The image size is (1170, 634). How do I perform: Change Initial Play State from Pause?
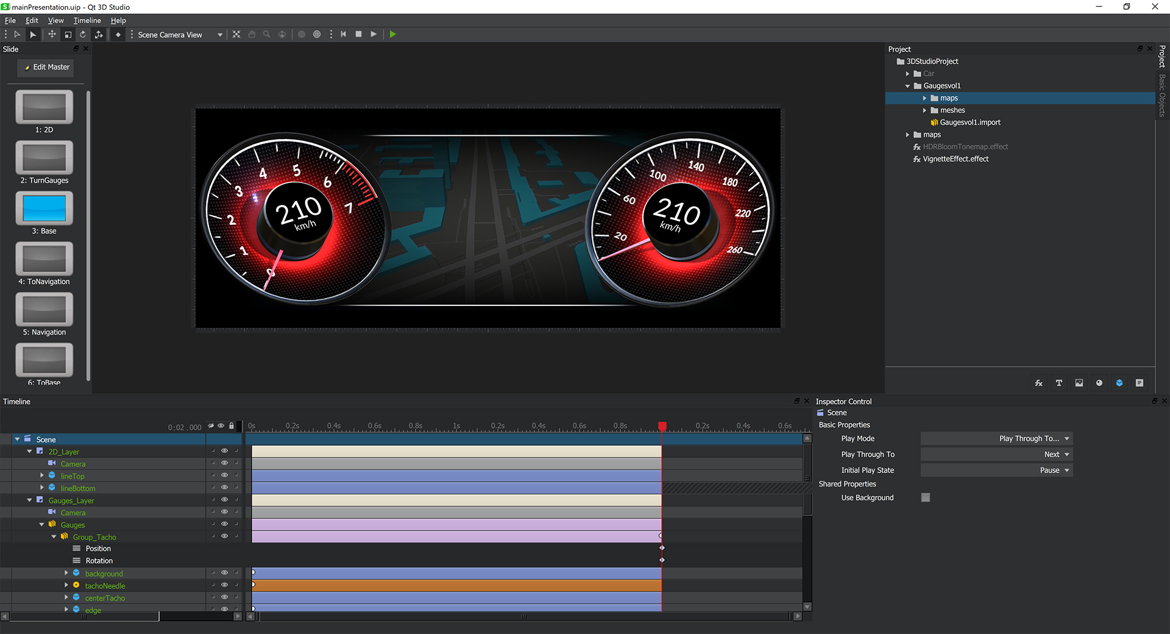coord(996,470)
